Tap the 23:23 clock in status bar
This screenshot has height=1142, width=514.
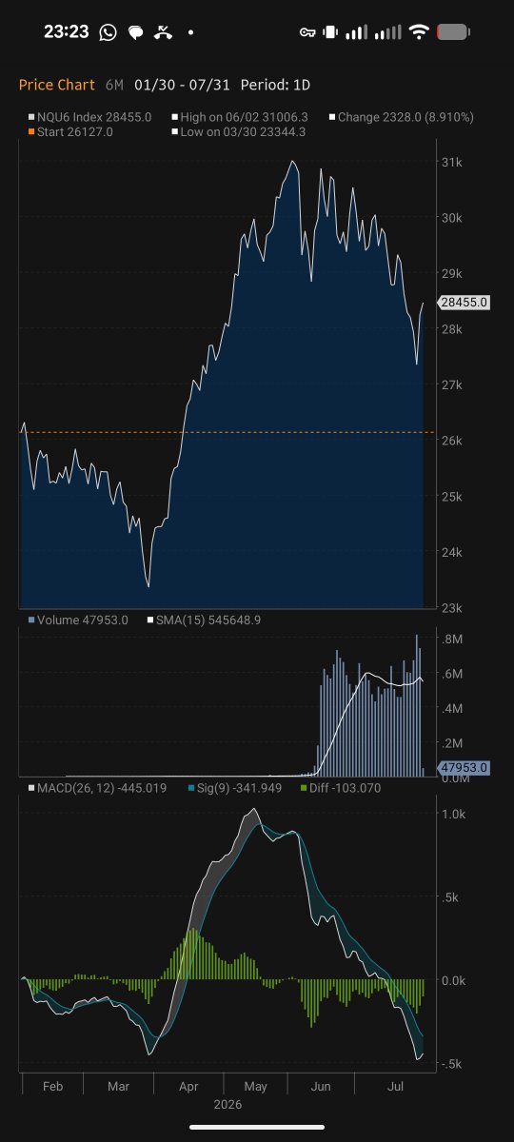click(67, 32)
